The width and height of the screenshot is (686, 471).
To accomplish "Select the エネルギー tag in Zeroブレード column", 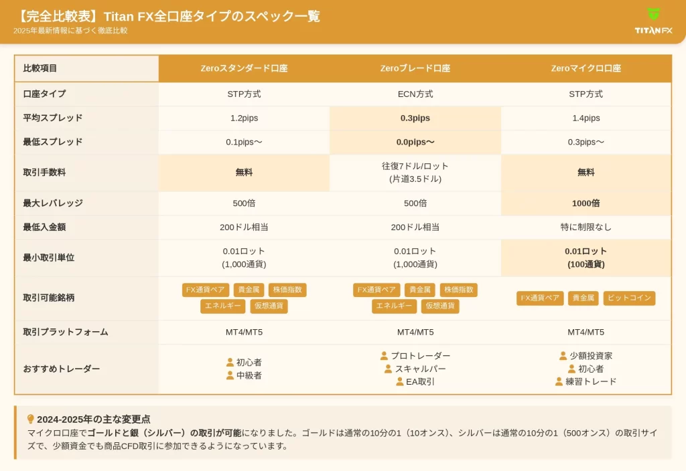I will 394,306.
